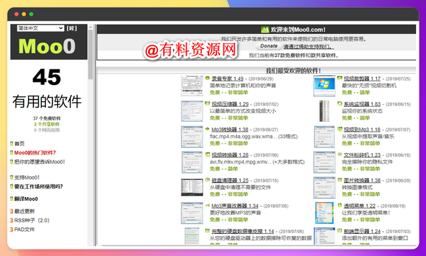Click small icon beside 前端显示器 title
Image resolution: width=426 pixels, height=256 pixels.
click(339, 230)
